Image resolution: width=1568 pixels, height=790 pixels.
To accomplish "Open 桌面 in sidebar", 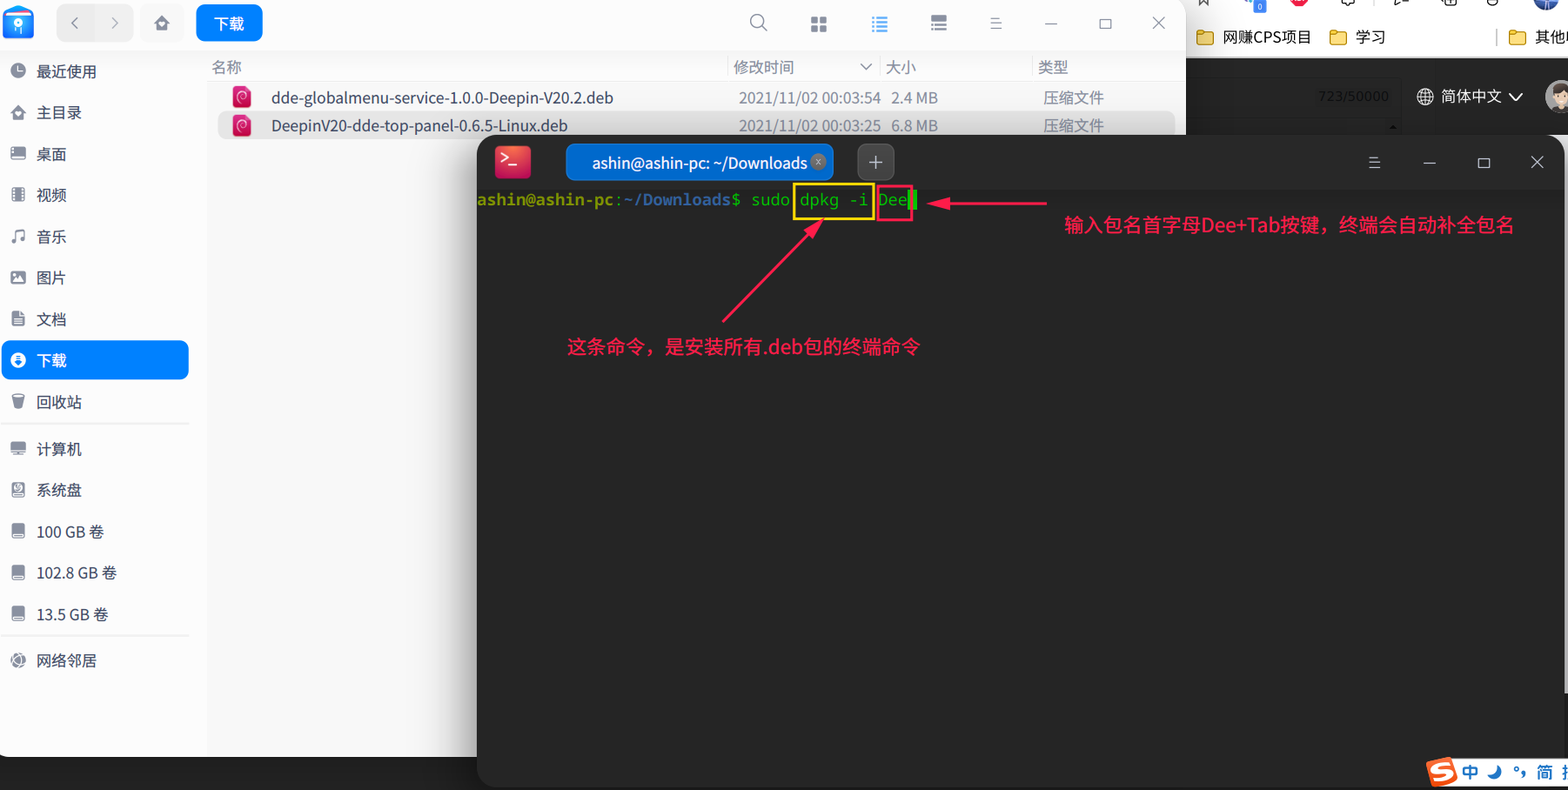I will click(96, 154).
